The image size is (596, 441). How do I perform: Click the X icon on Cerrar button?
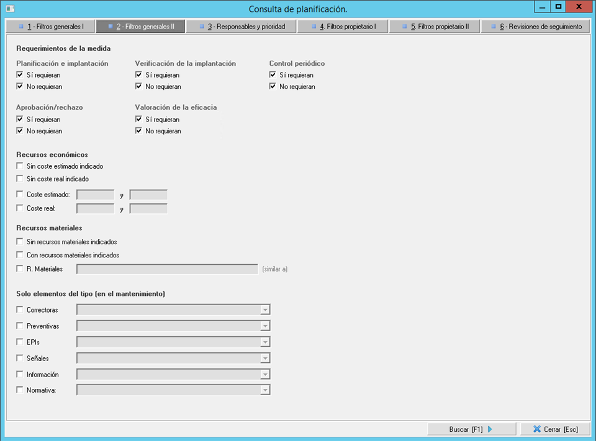click(536, 429)
